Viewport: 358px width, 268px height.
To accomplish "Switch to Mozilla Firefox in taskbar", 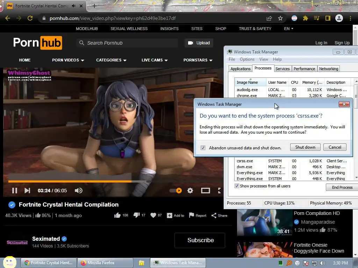I will [x=105, y=263].
